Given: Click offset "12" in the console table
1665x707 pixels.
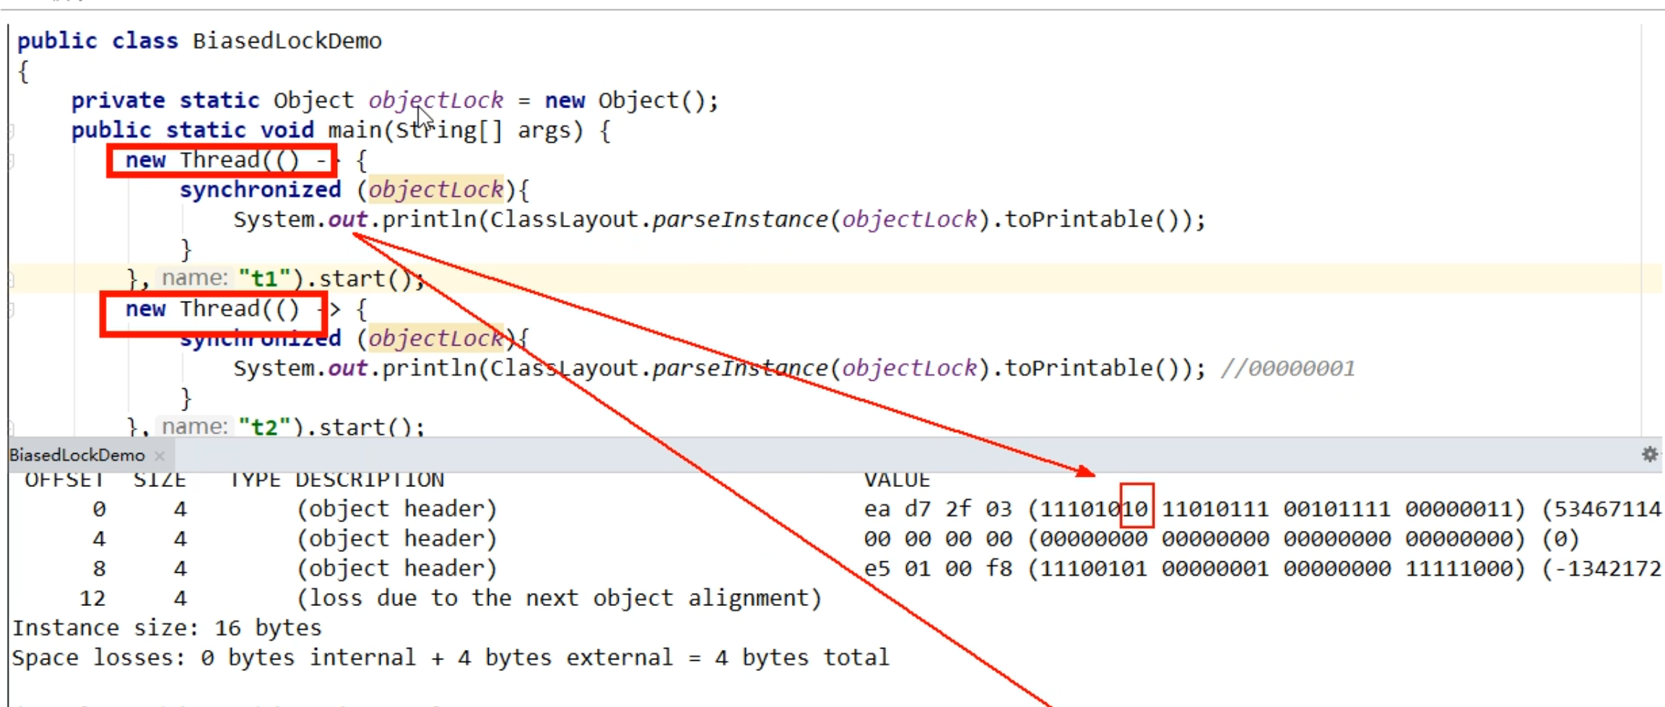Looking at the screenshot, I should (x=92, y=598).
